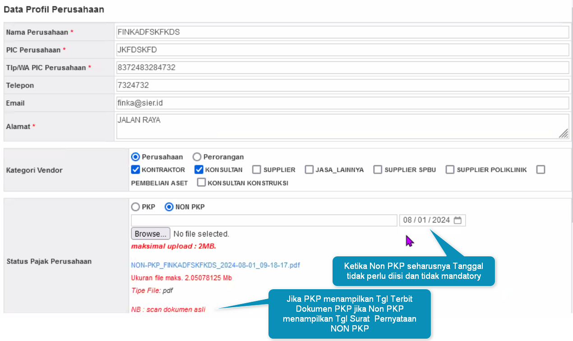Click the Browse... file button
The image size is (573, 341).
coord(151,234)
